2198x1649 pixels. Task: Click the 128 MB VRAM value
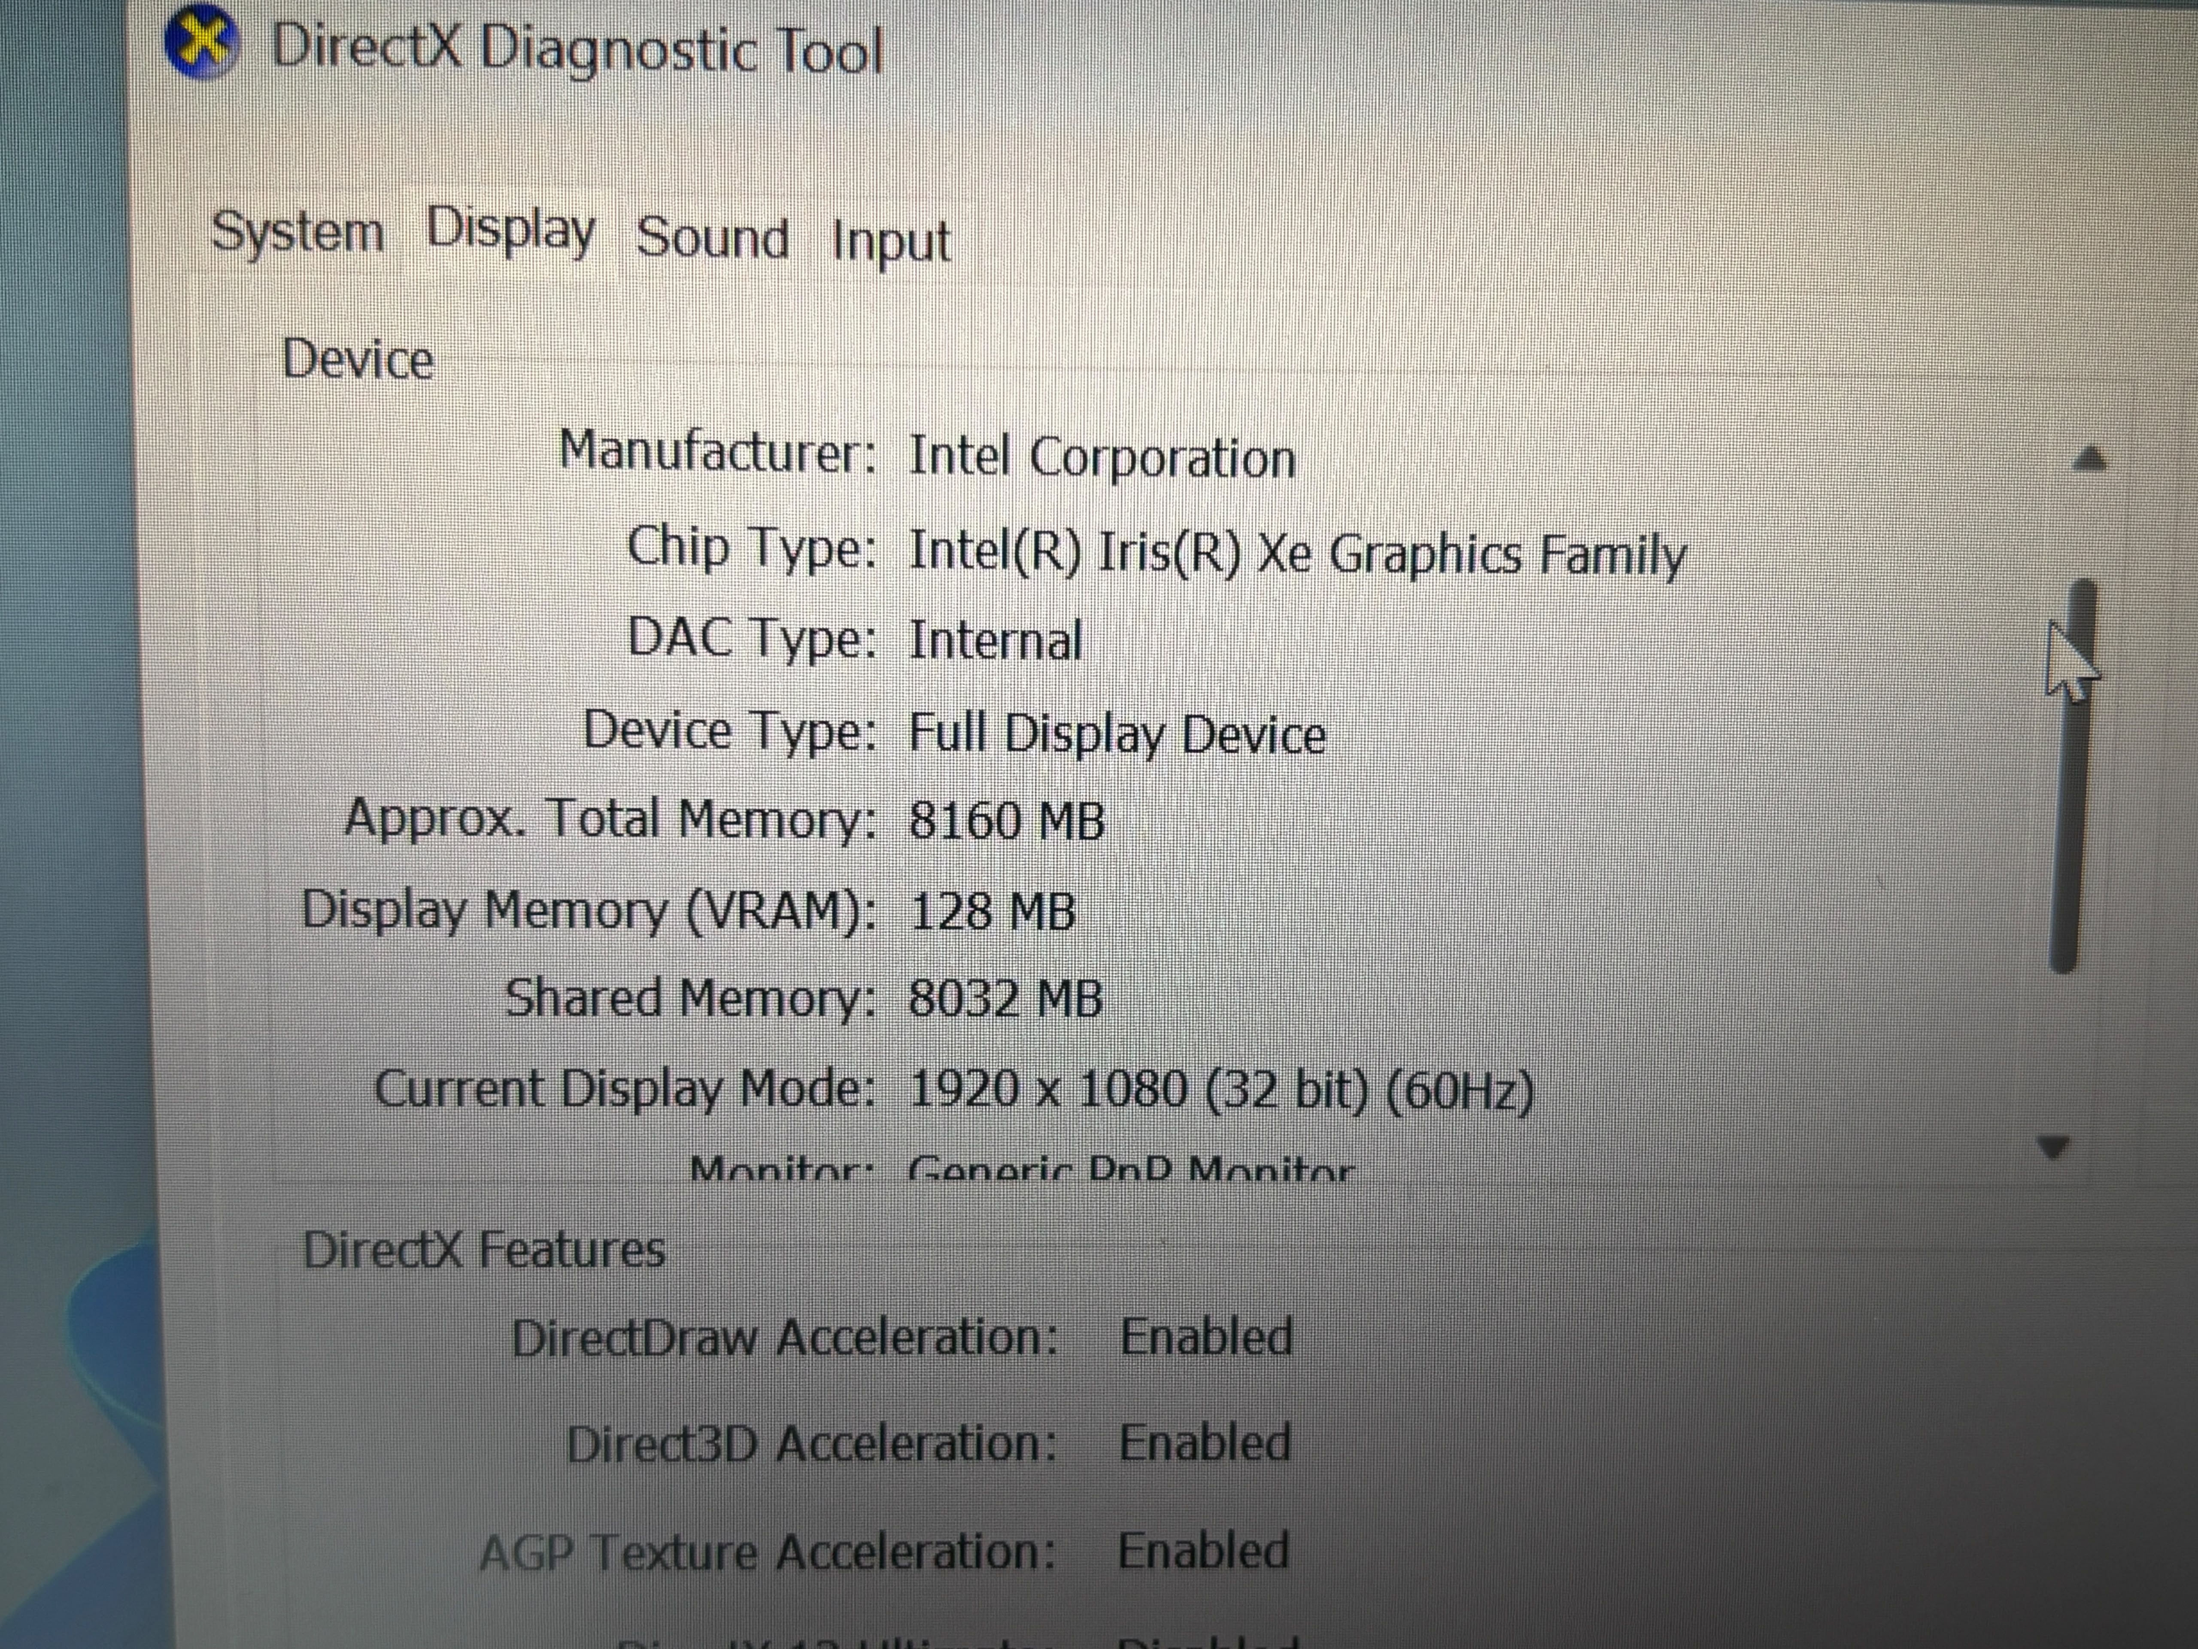(x=993, y=912)
